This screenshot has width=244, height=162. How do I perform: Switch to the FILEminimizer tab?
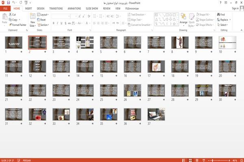132,9
